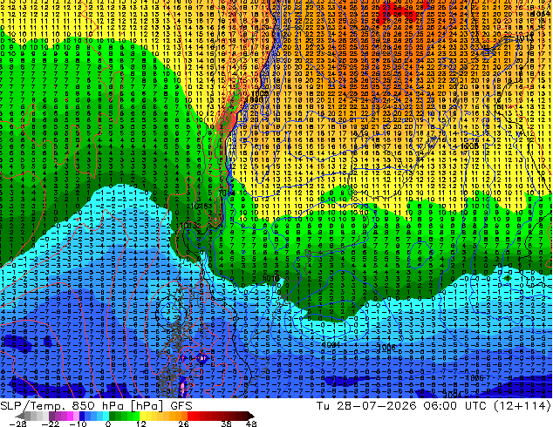
Task: Click the darkest maroon segment near 48 in the legend
Action: [x=250, y=416]
